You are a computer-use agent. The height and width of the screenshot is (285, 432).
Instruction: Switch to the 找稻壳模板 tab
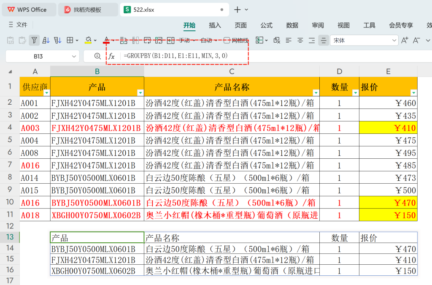pyautogui.click(x=88, y=10)
